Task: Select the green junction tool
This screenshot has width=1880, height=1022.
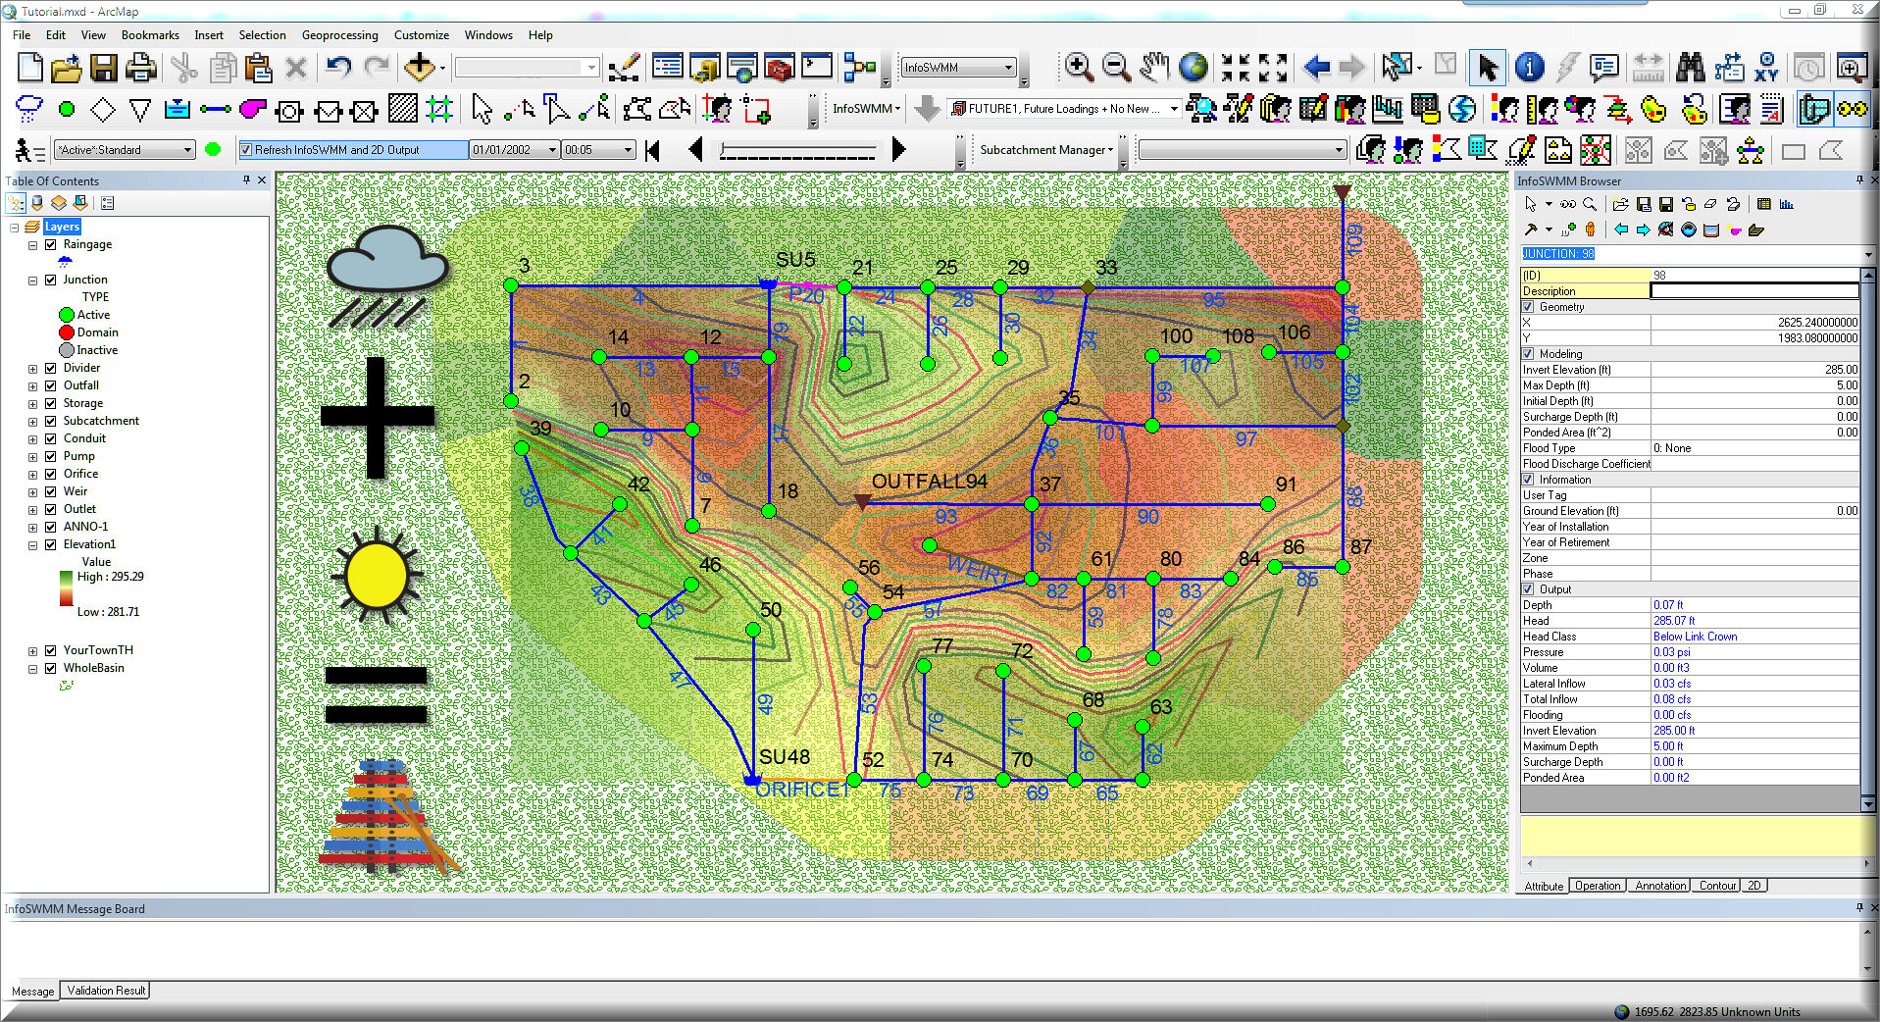Action: 67,109
